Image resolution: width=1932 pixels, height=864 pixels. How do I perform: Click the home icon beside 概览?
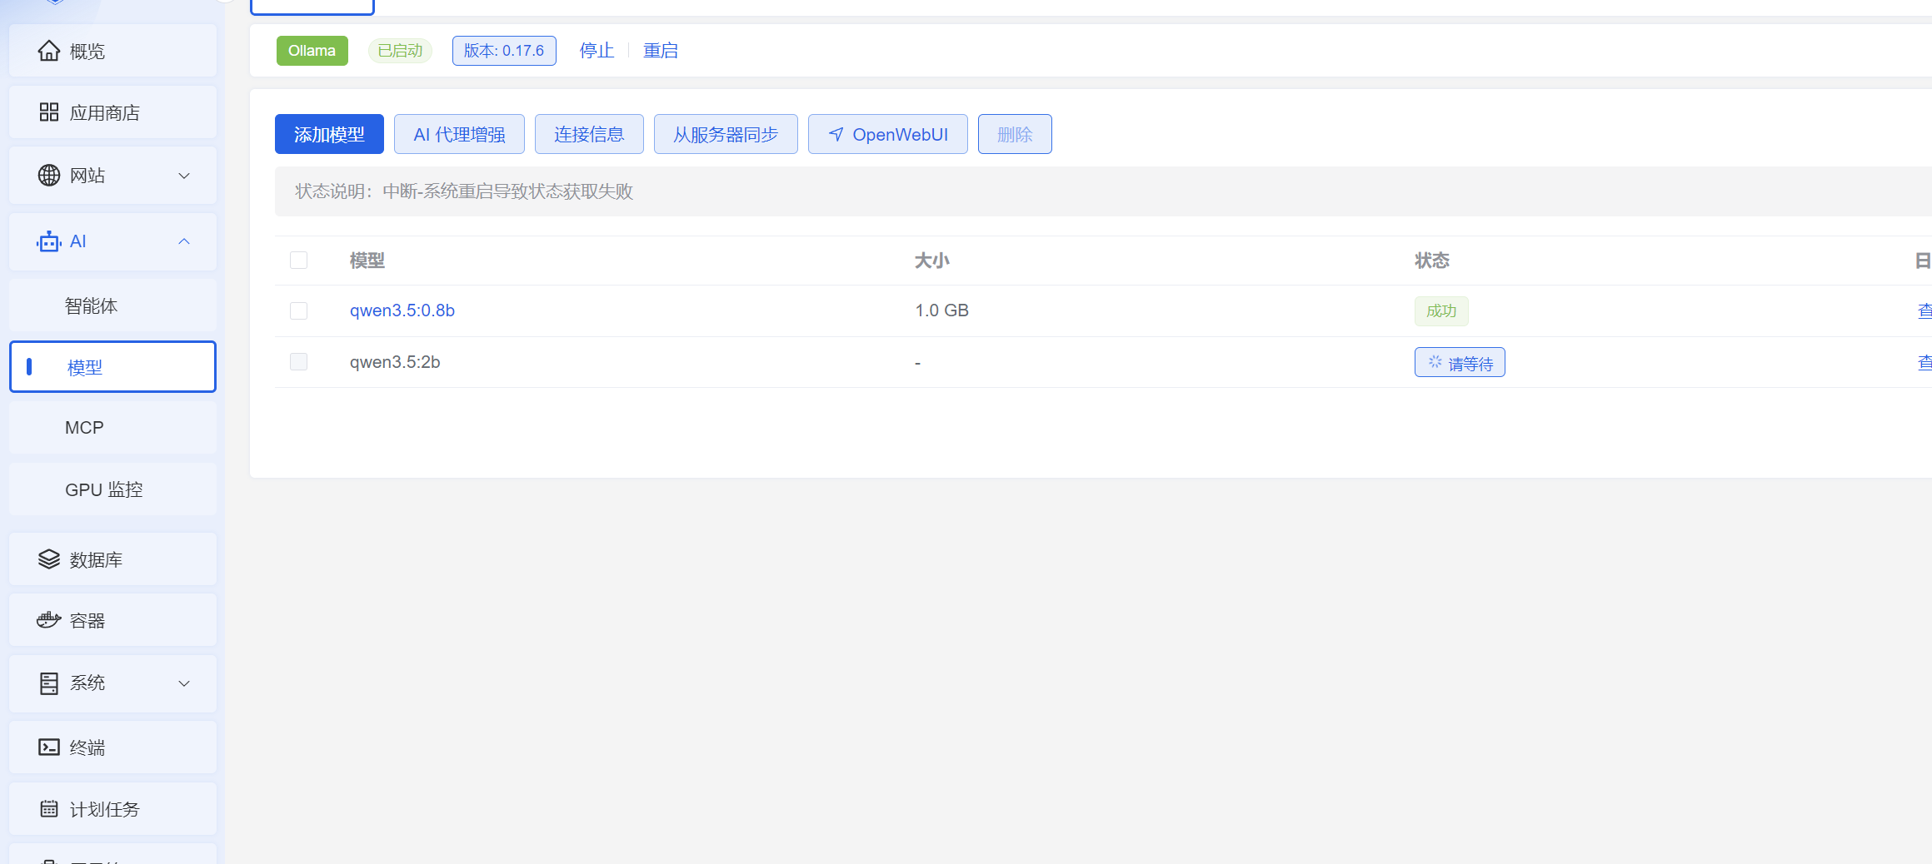[49, 52]
